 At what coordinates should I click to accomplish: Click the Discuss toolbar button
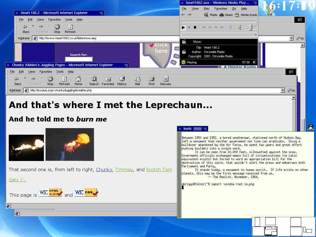(x=165, y=81)
